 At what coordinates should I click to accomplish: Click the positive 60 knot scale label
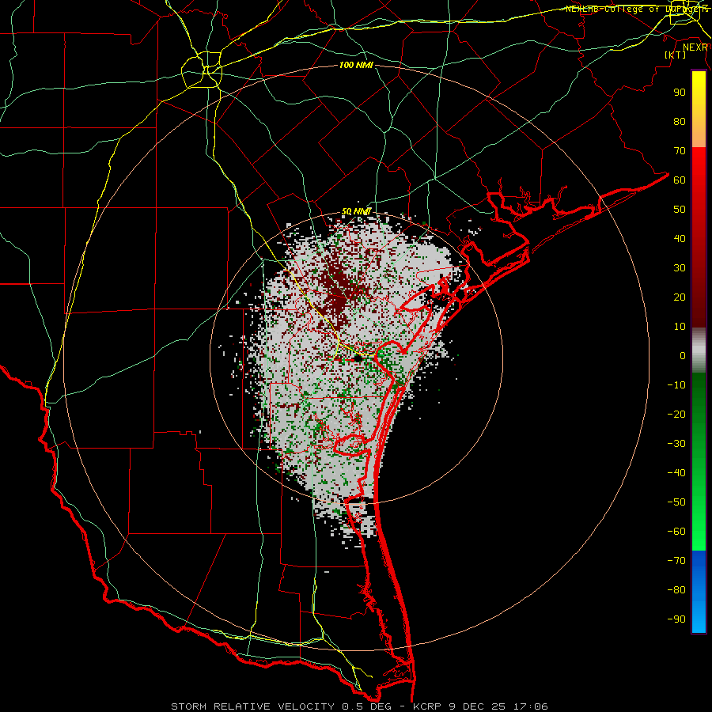point(680,180)
